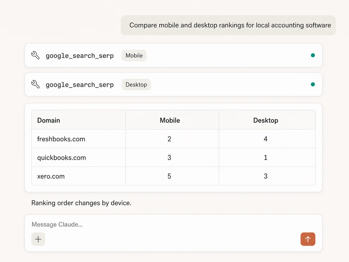The image size is (349, 262).
Task: Click the Mobile tag badge
Action: [134, 55]
